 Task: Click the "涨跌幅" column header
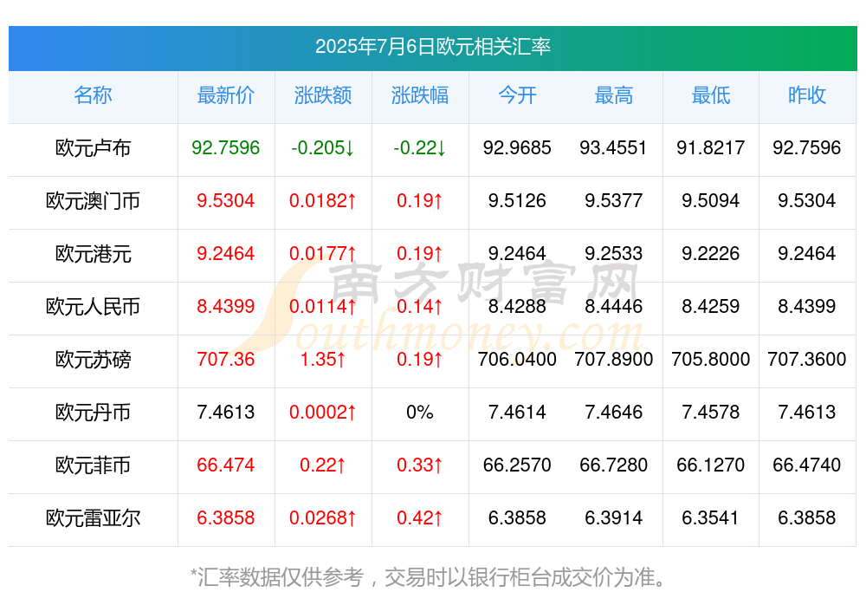click(420, 95)
